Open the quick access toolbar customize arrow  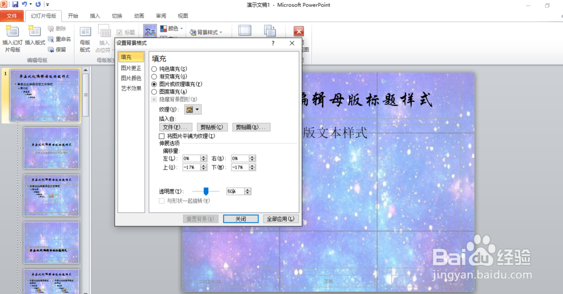coord(47,4)
